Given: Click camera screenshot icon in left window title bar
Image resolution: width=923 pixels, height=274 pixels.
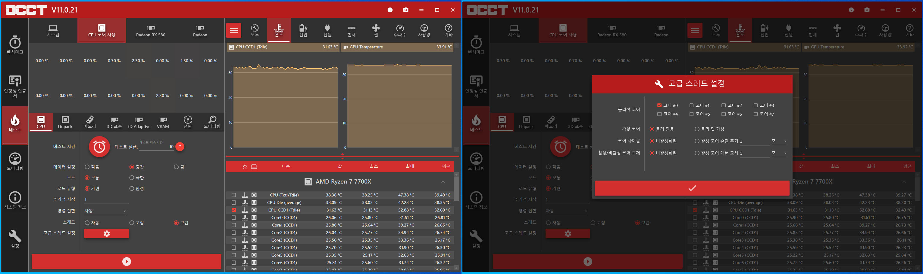Looking at the screenshot, I should pyautogui.click(x=405, y=10).
